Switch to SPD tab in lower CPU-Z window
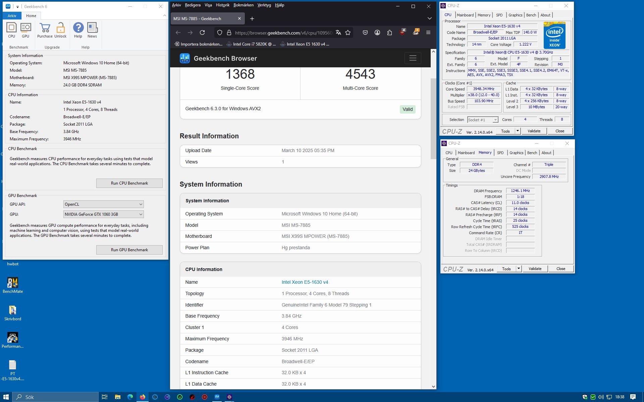This screenshot has width=644, height=402. [x=500, y=153]
